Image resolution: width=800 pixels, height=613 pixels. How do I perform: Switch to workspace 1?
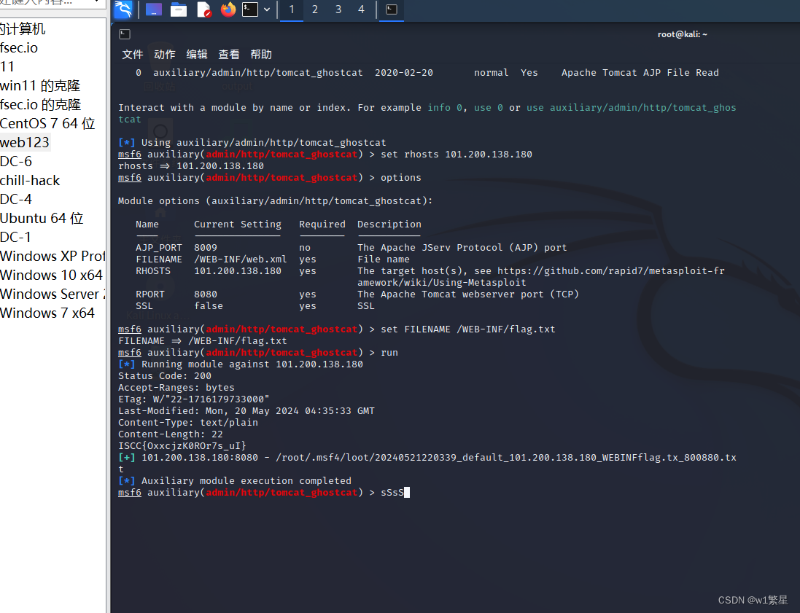pyautogui.click(x=291, y=9)
